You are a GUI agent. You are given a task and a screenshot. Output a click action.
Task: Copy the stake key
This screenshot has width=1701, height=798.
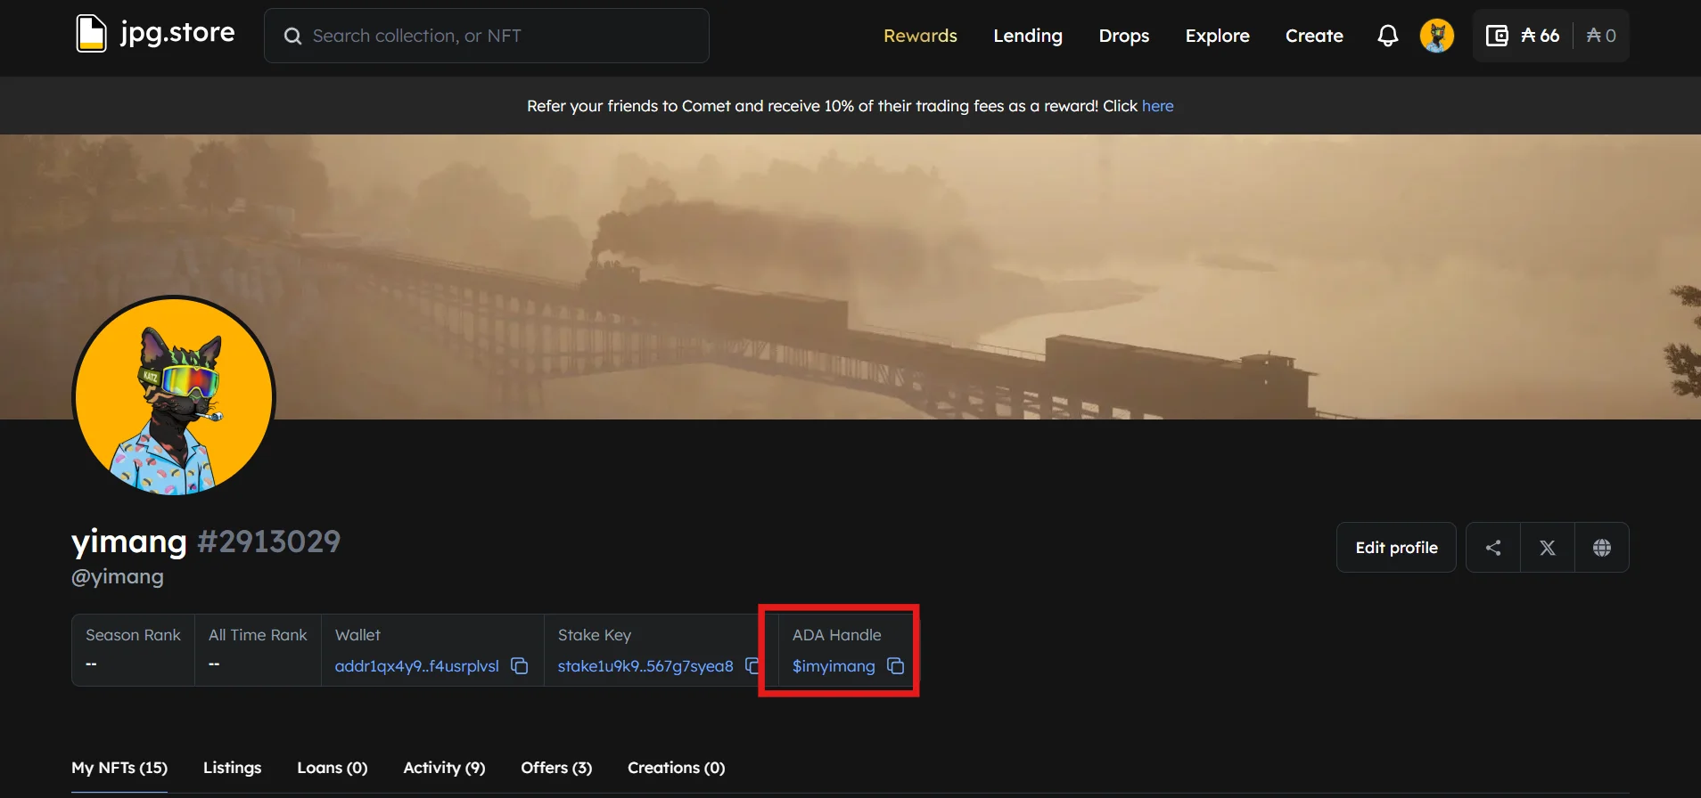coord(752,666)
